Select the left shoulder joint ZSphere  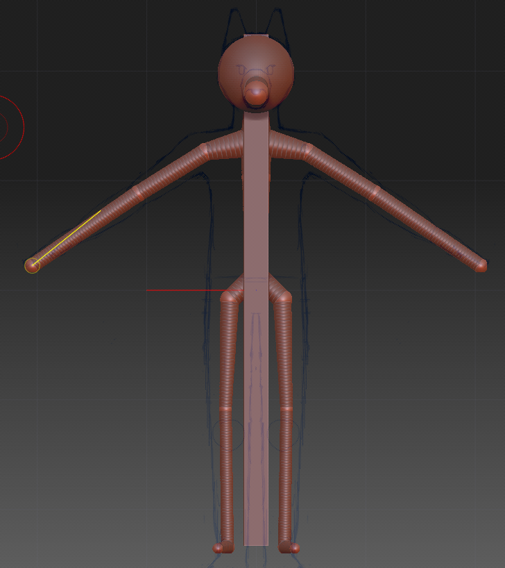pyautogui.click(x=205, y=149)
